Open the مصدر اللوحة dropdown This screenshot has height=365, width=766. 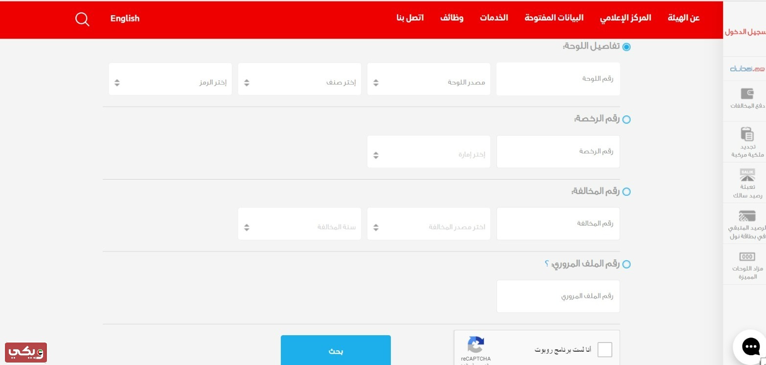coord(428,79)
